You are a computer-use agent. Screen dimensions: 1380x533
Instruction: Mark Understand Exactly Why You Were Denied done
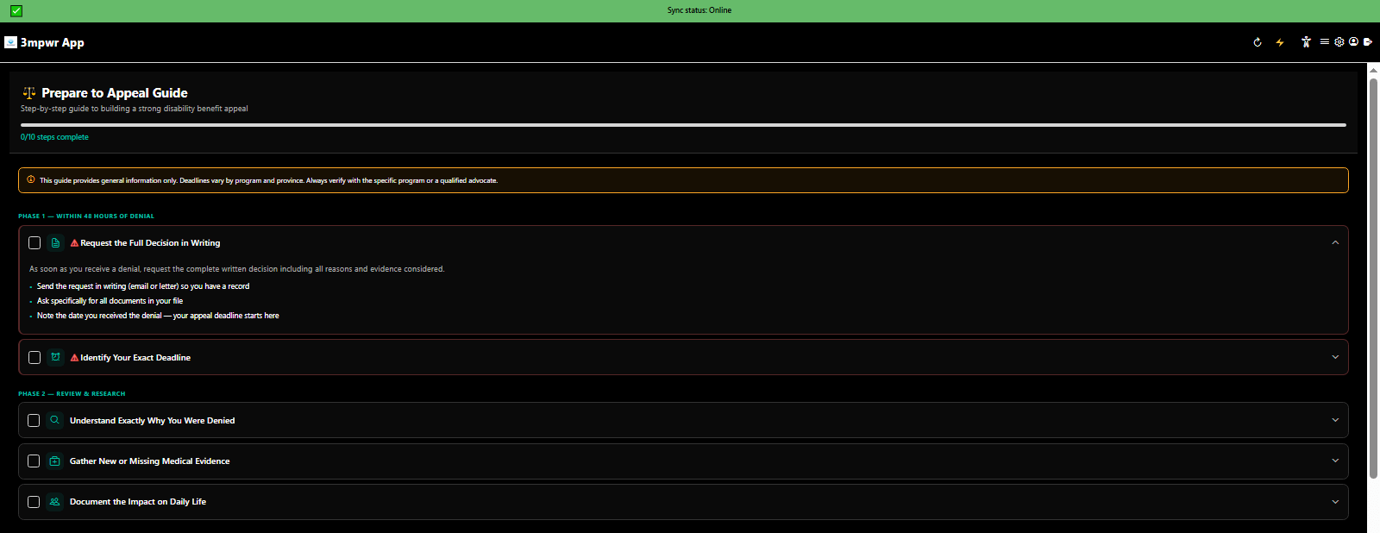[x=34, y=421]
